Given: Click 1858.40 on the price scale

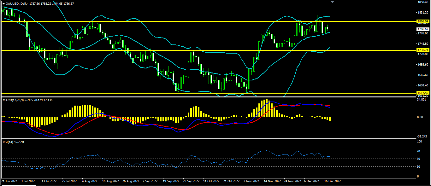Looking at the screenshot, I should 422,2.
